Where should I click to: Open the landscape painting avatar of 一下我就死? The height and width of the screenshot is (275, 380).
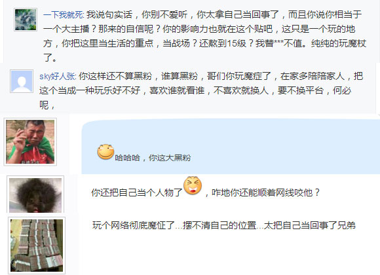click(26, 20)
